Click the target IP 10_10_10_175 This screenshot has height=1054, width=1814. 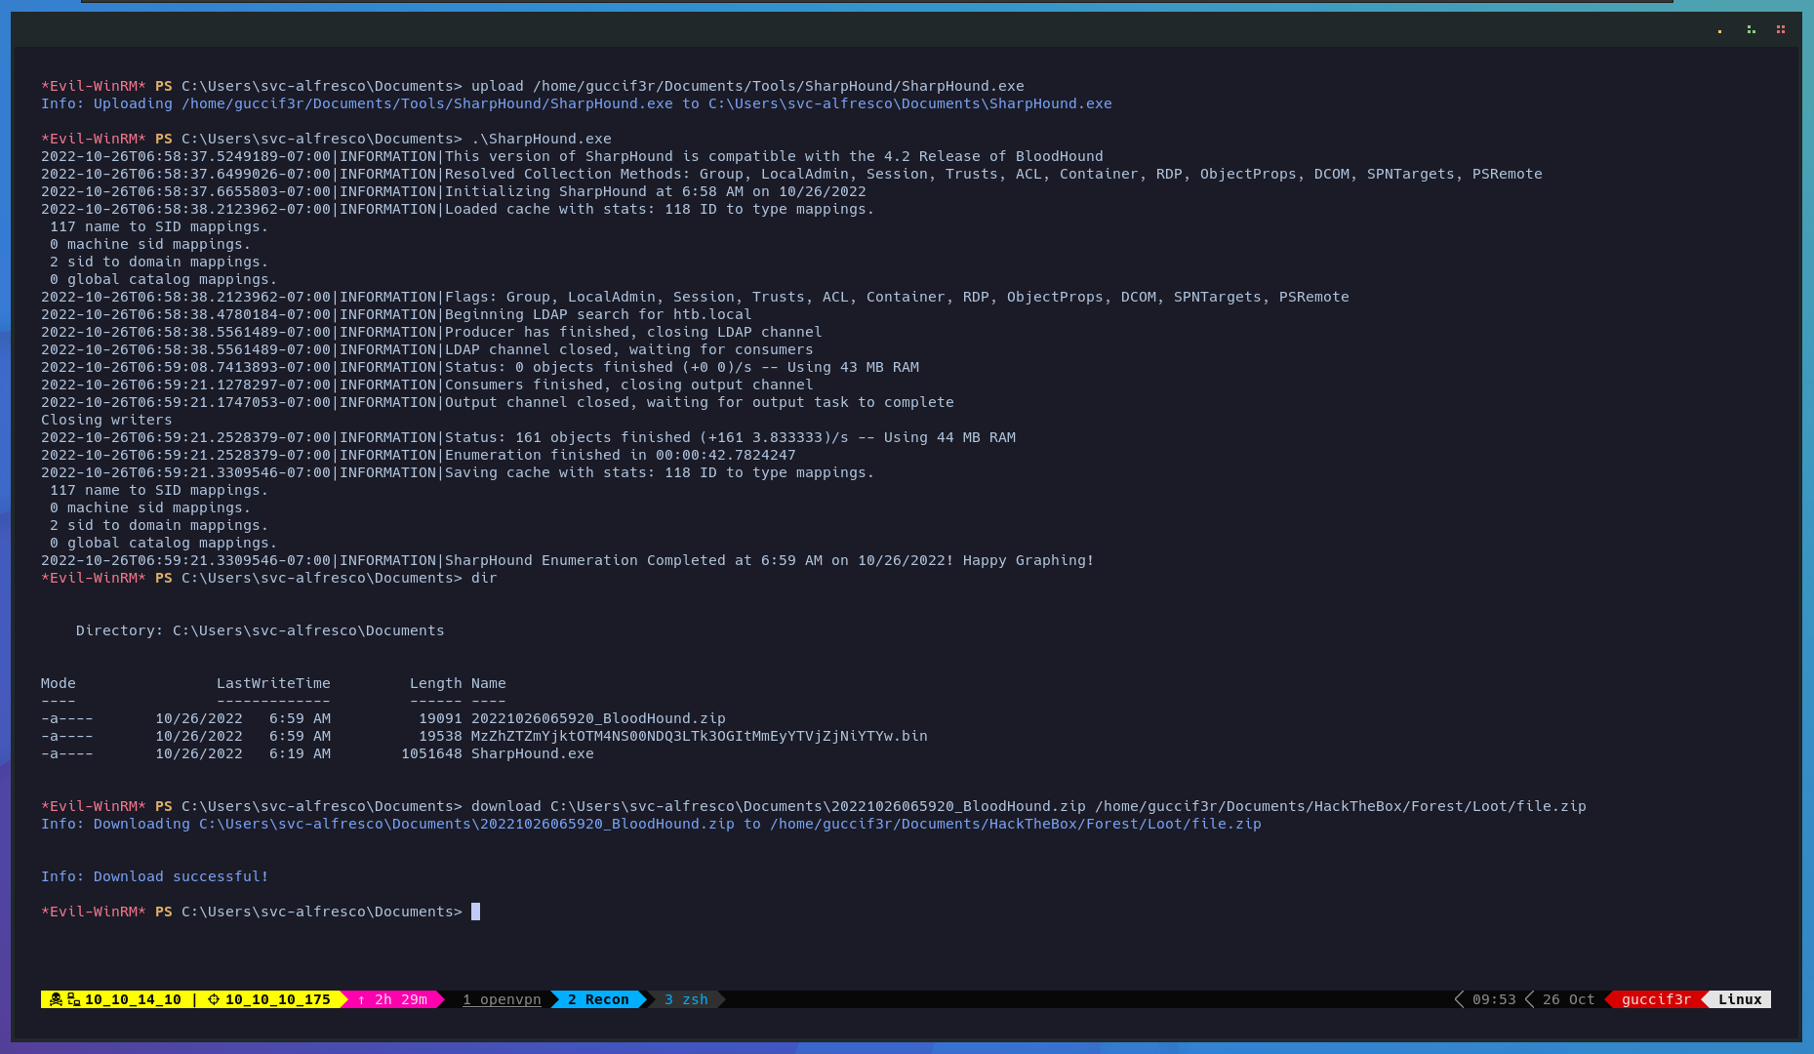(278, 999)
